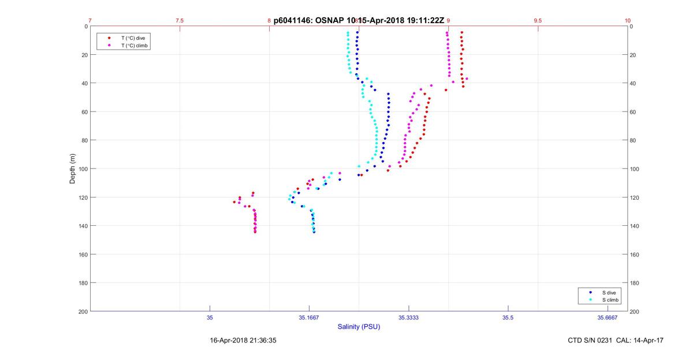Click the "Salinity (PSU)" axis label
693x350 pixels.
(359, 327)
